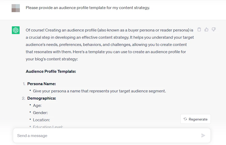Click the thumbs up icon
The width and height of the screenshot is (226, 145).
[206, 29]
